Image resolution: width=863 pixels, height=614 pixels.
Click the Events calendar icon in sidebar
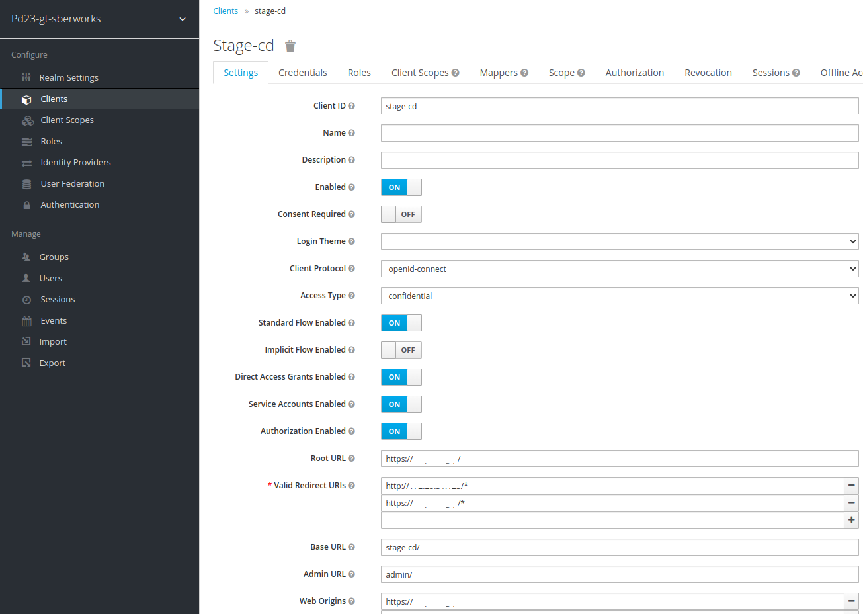[26, 321]
